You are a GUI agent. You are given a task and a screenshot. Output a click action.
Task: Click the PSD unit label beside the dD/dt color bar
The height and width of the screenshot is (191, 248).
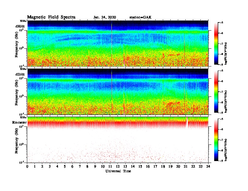[x=226, y=101]
